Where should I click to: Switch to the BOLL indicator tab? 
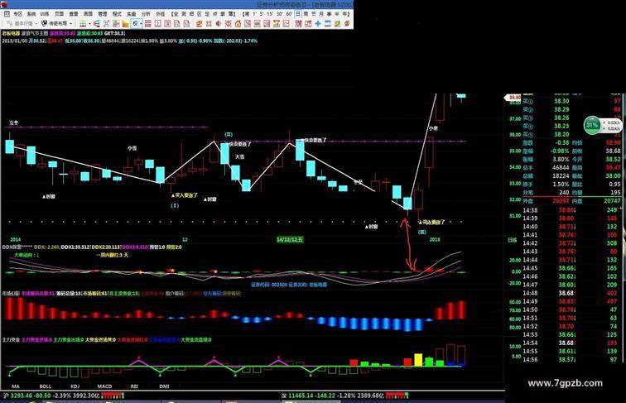pyautogui.click(x=45, y=386)
